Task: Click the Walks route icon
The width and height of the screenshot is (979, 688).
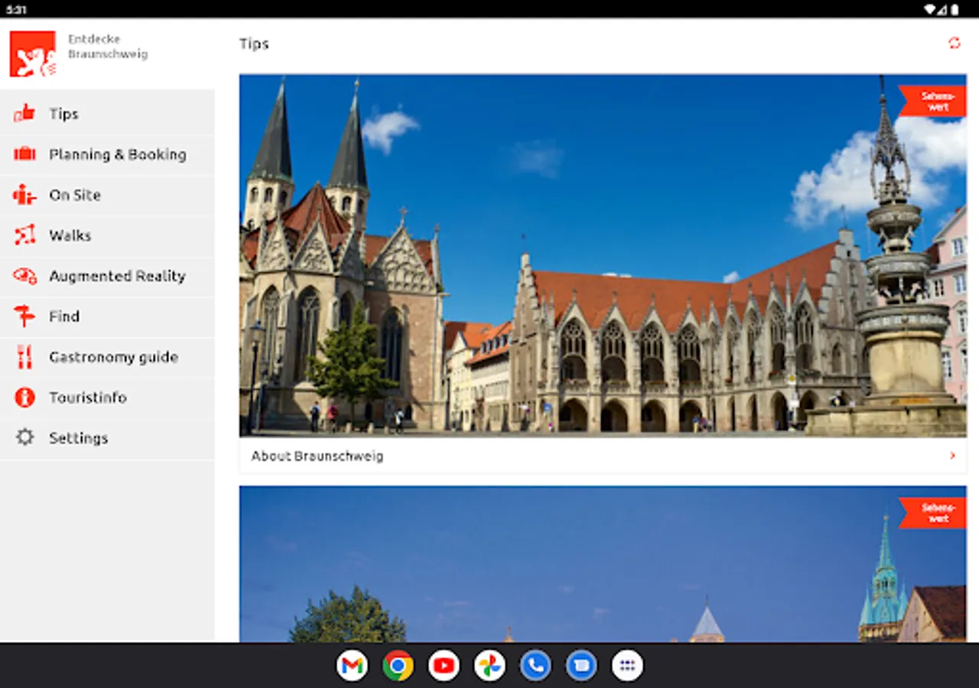Action: coord(24,235)
